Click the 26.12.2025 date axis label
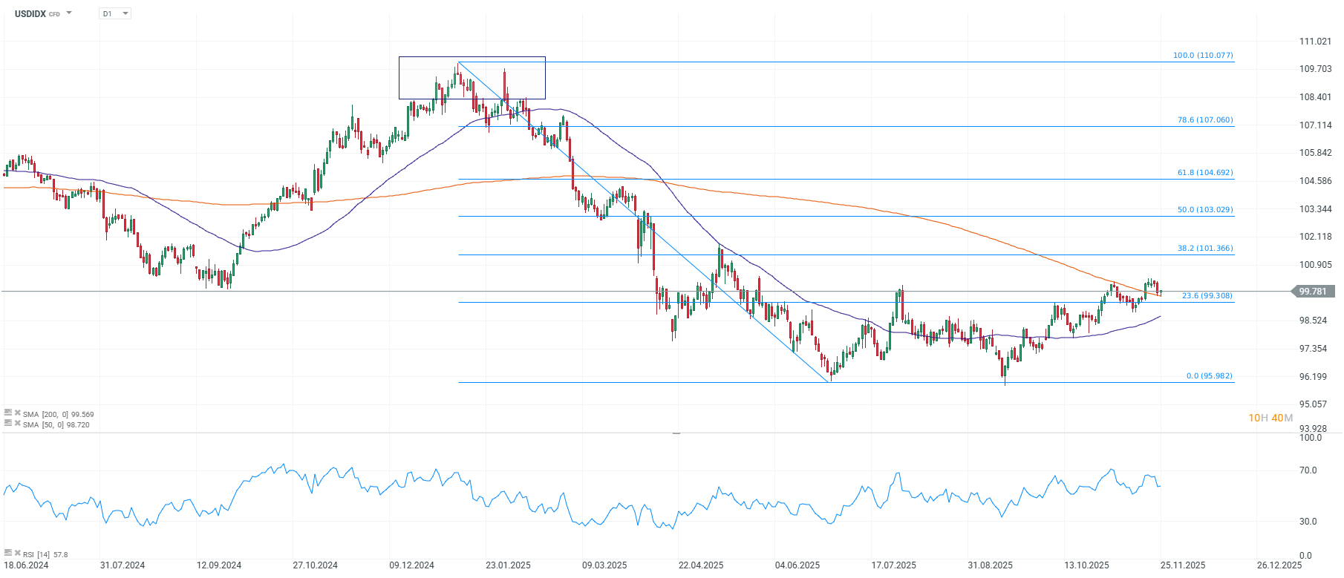This screenshot has width=1344, height=578. [1279, 565]
